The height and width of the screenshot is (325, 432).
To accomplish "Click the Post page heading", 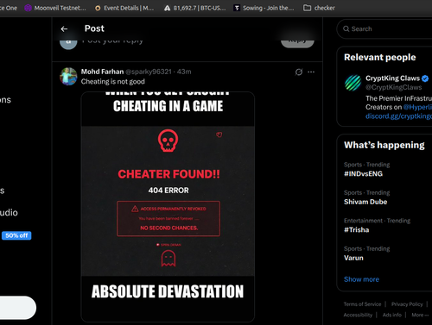I will pyautogui.click(x=94, y=28).
